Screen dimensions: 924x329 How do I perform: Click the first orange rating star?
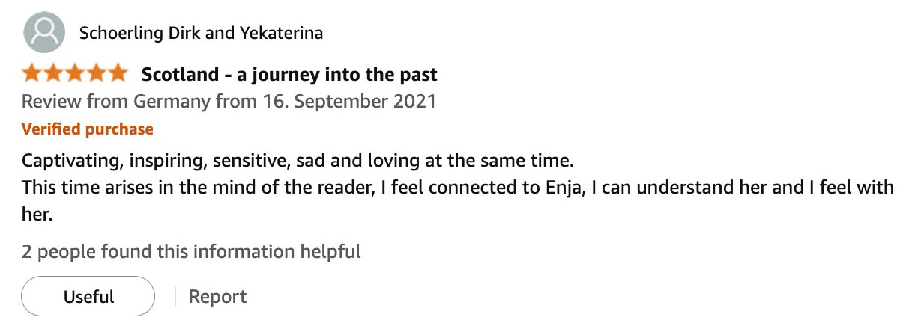32,74
